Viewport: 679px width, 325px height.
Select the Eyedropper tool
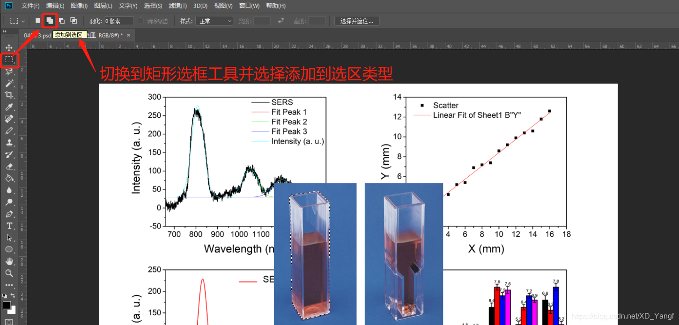click(x=9, y=107)
